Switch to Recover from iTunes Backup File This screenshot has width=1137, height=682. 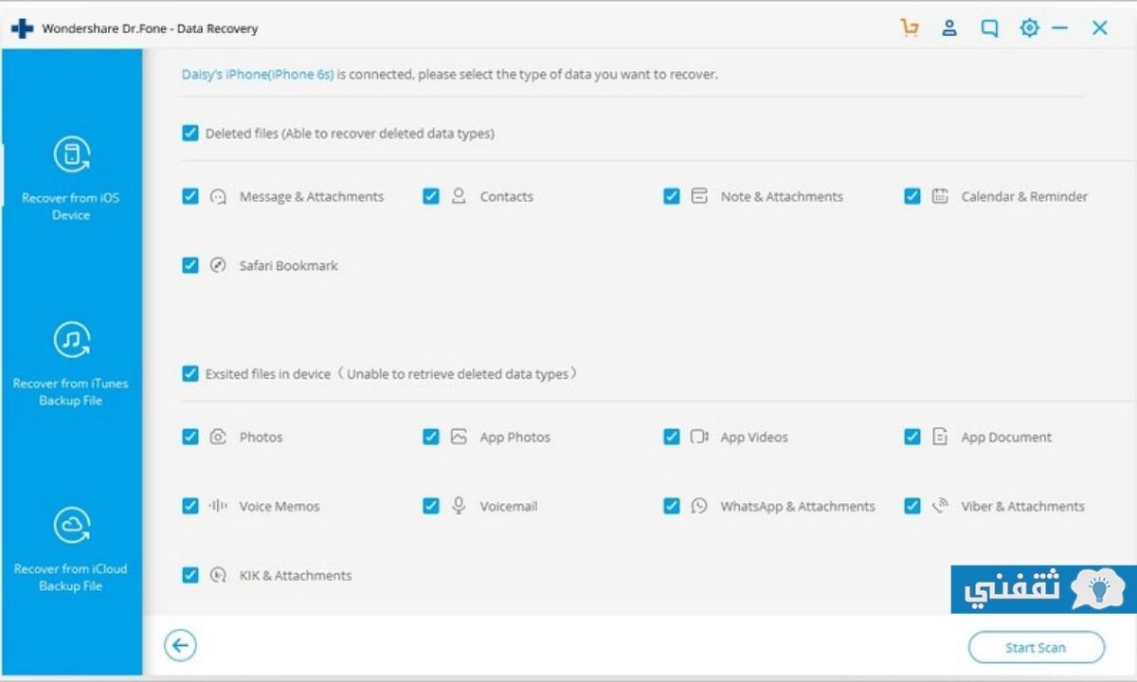72,365
